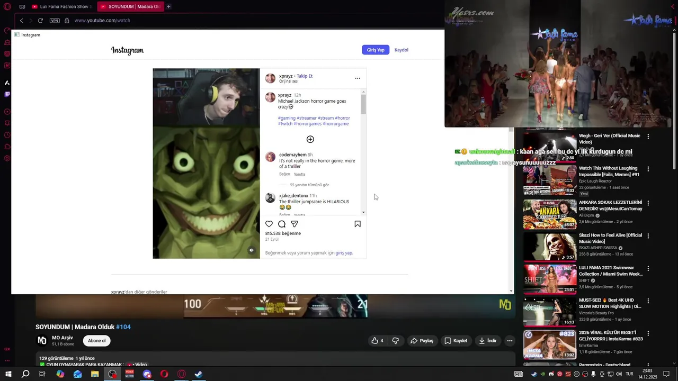Download the video with İndir button
678x381 pixels.
[x=487, y=341]
